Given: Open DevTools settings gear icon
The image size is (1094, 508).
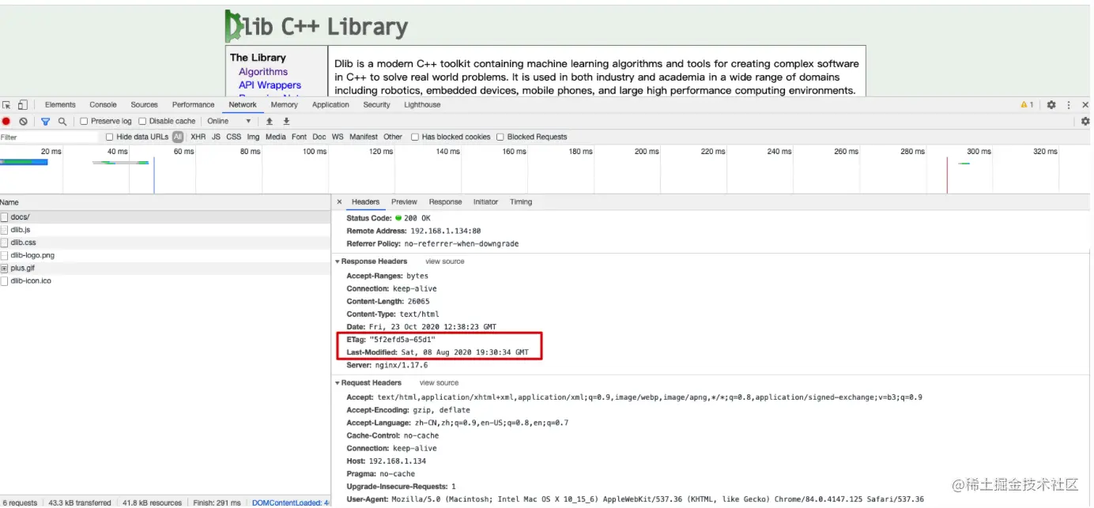Looking at the screenshot, I should [x=1051, y=105].
